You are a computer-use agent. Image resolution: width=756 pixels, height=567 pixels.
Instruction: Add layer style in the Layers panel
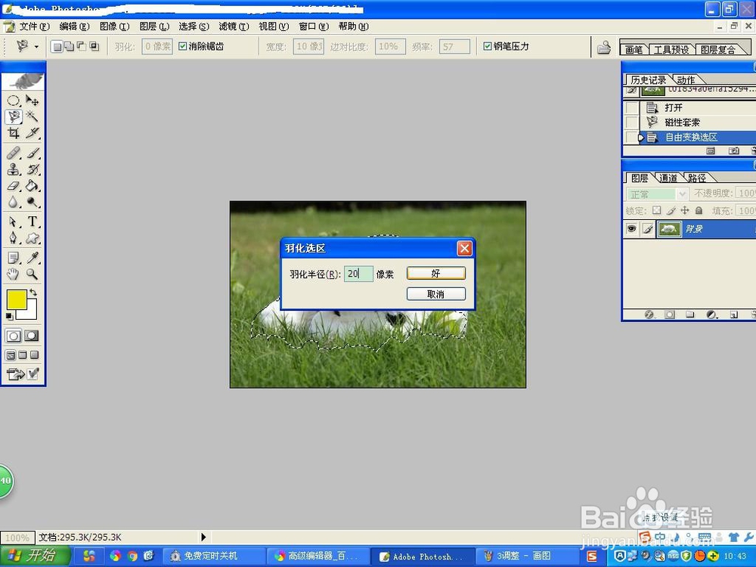point(649,314)
